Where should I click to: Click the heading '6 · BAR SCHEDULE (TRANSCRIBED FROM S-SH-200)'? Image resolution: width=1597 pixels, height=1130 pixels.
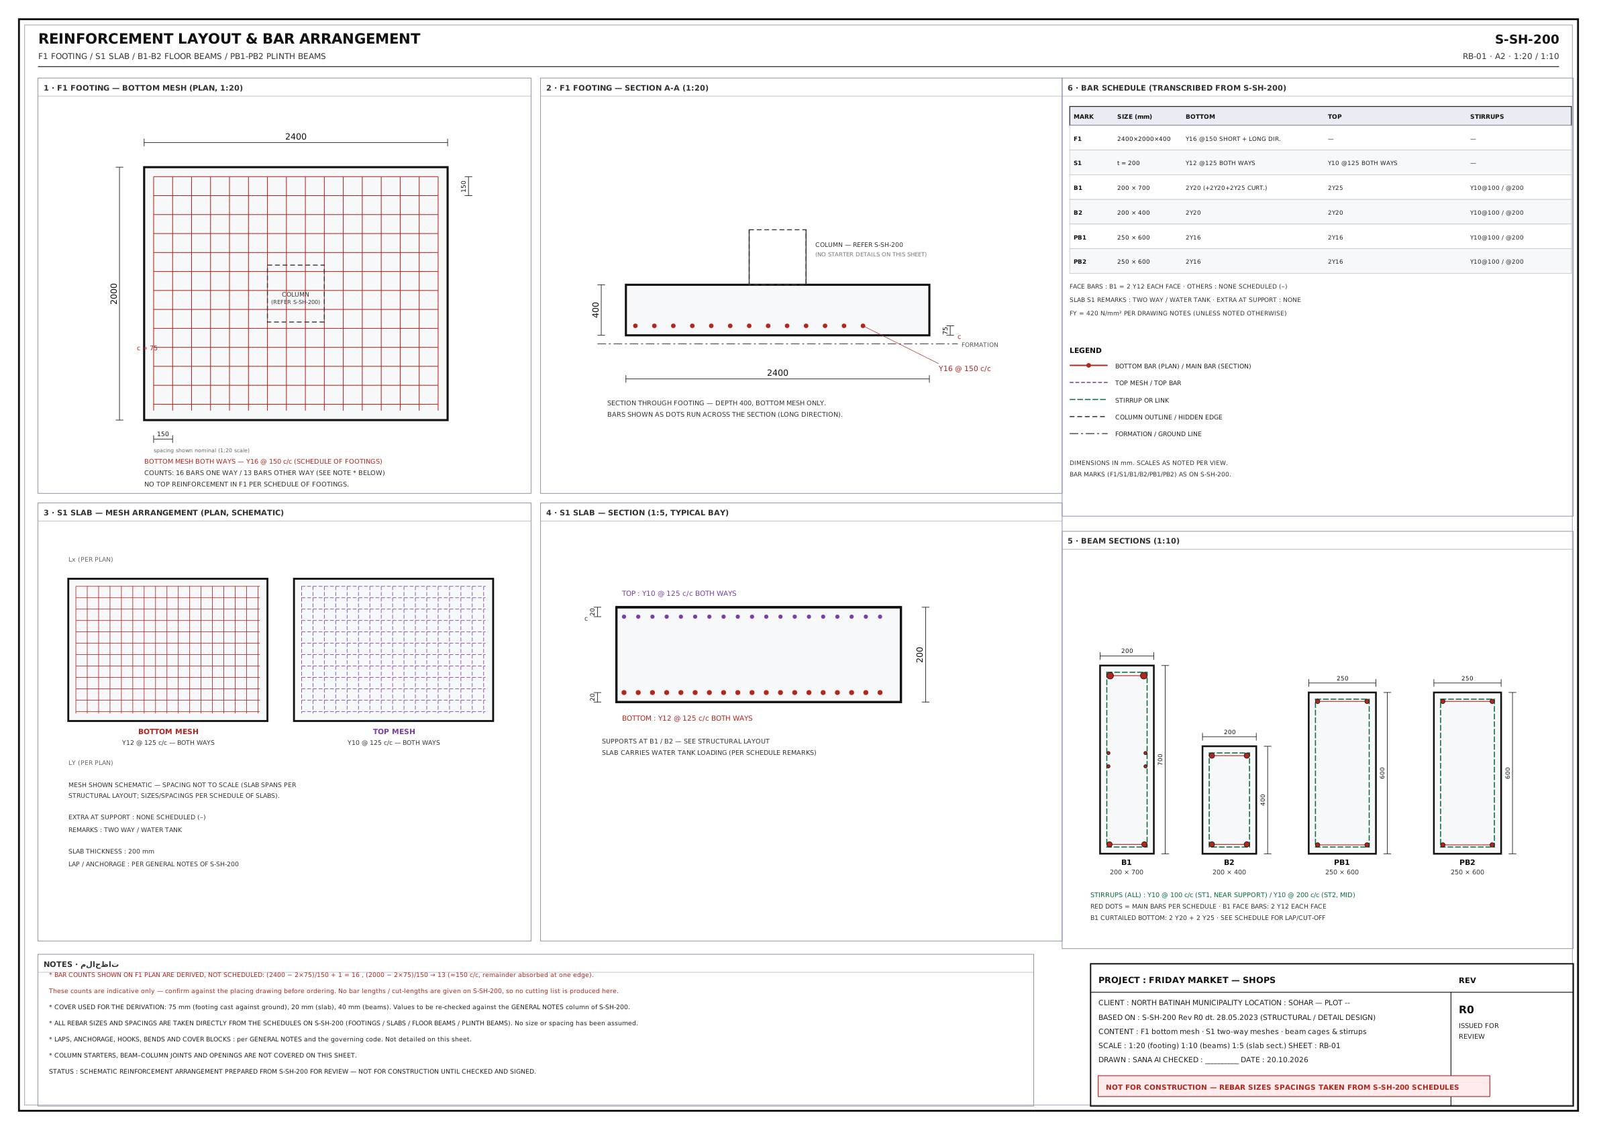pyautogui.click(x=1177, y=88)
